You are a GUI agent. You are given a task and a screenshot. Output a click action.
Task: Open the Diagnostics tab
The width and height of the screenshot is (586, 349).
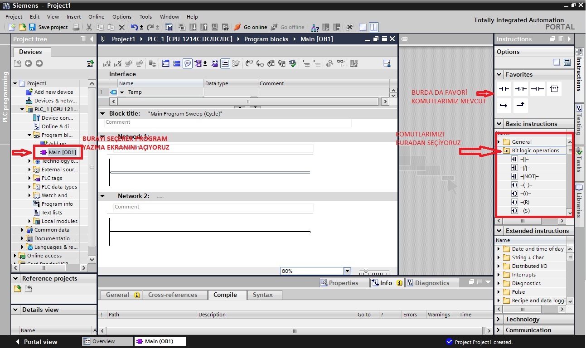(x=432, y=283)
